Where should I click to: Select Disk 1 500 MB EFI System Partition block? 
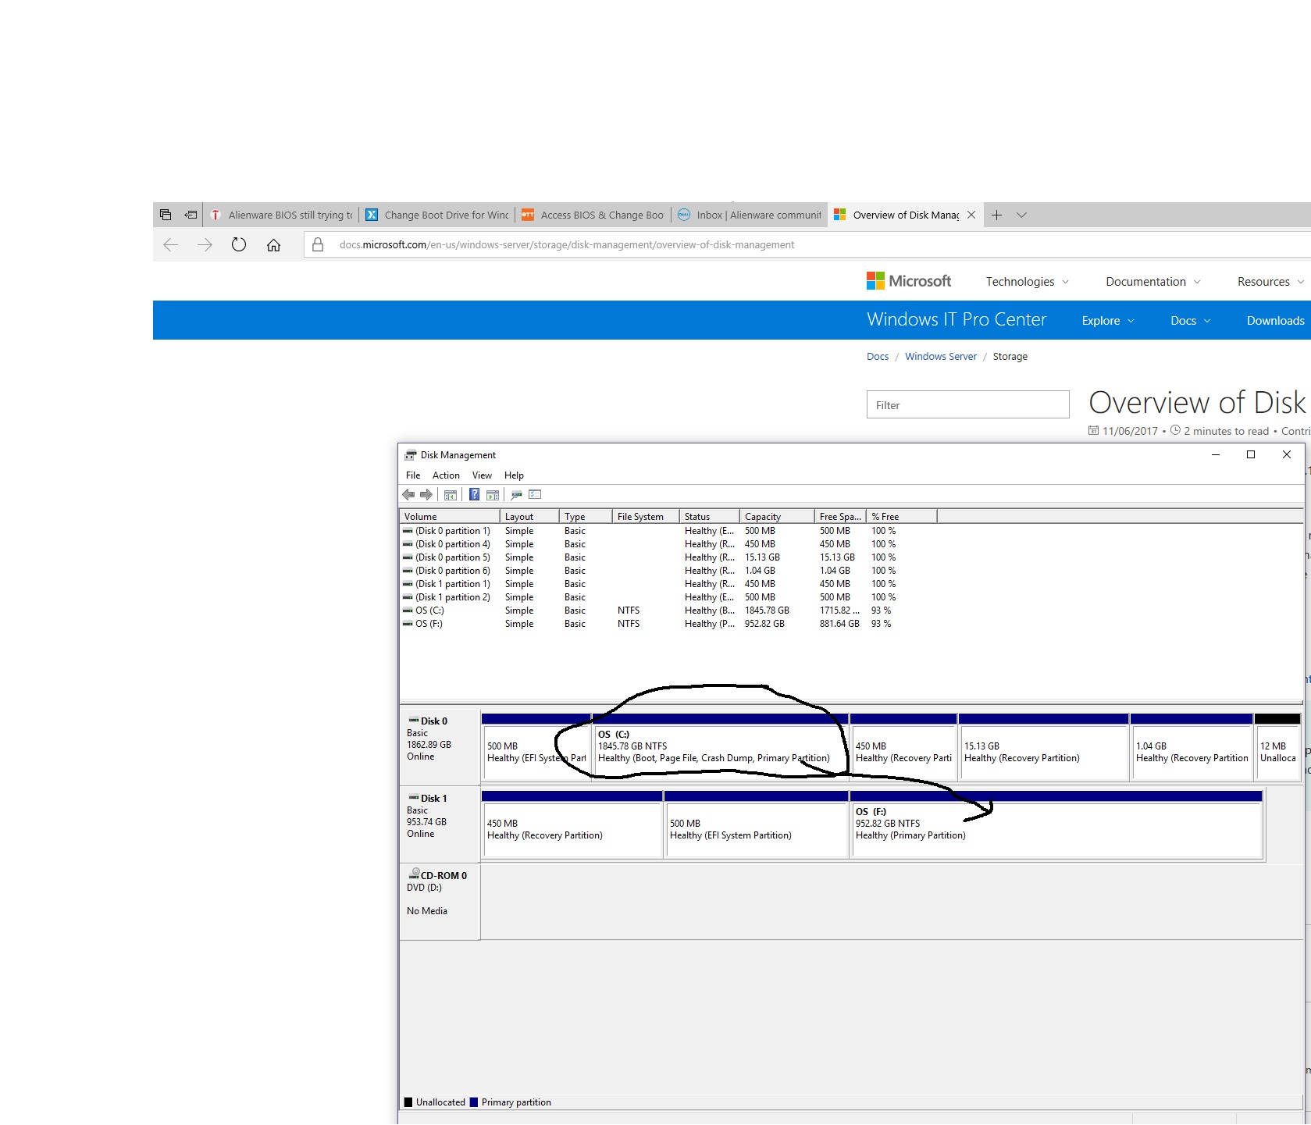pyautogui.click(x=756, y=824)
